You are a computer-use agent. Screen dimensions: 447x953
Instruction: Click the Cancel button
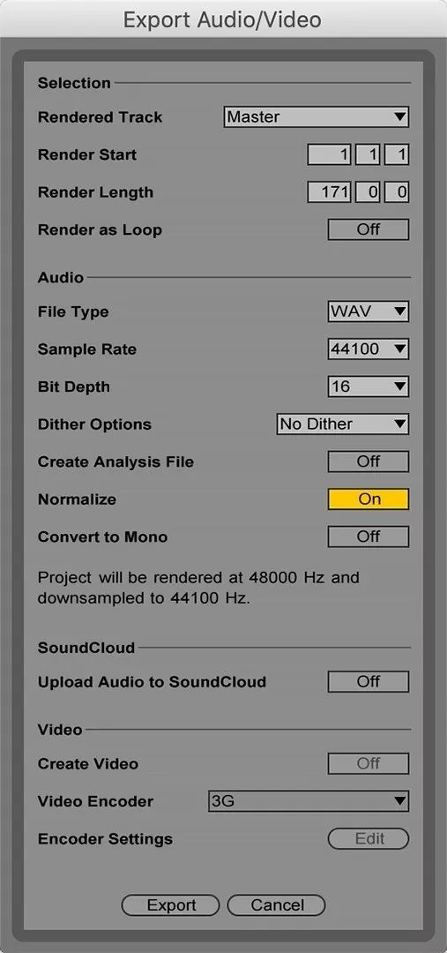276,905
